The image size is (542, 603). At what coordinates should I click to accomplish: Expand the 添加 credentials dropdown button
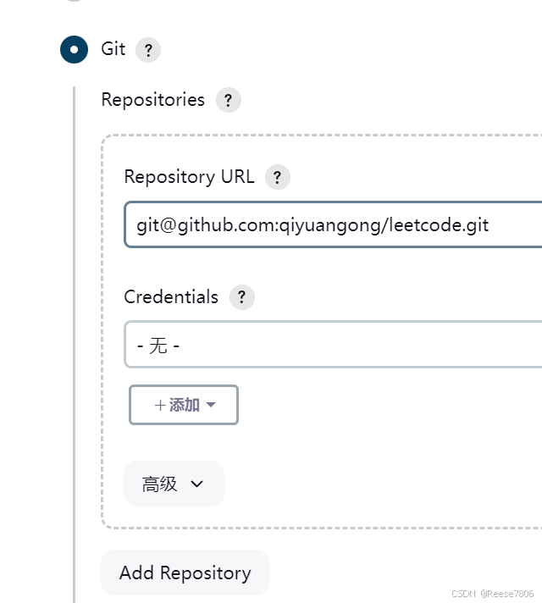pos(184,405)
